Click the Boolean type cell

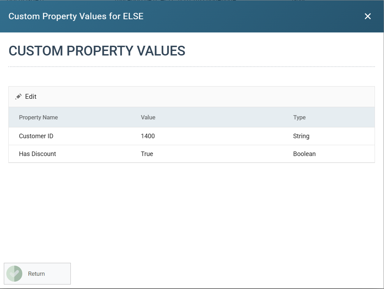coord(304,154)
